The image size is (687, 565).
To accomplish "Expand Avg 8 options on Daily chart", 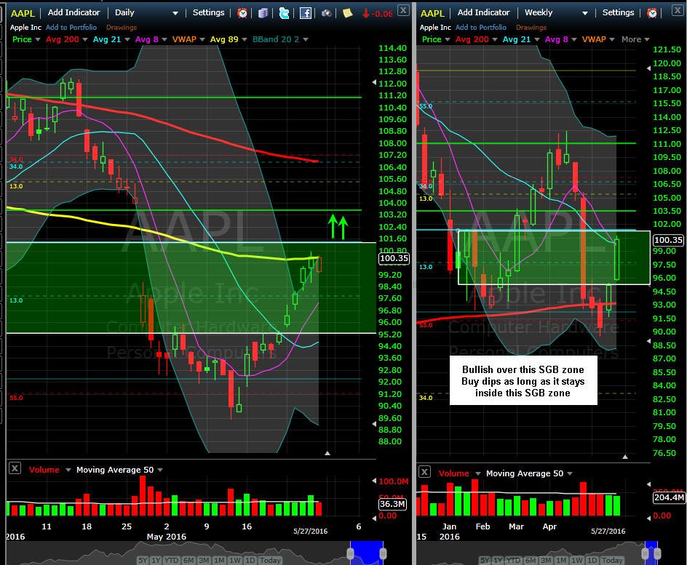I will (164, 39).
